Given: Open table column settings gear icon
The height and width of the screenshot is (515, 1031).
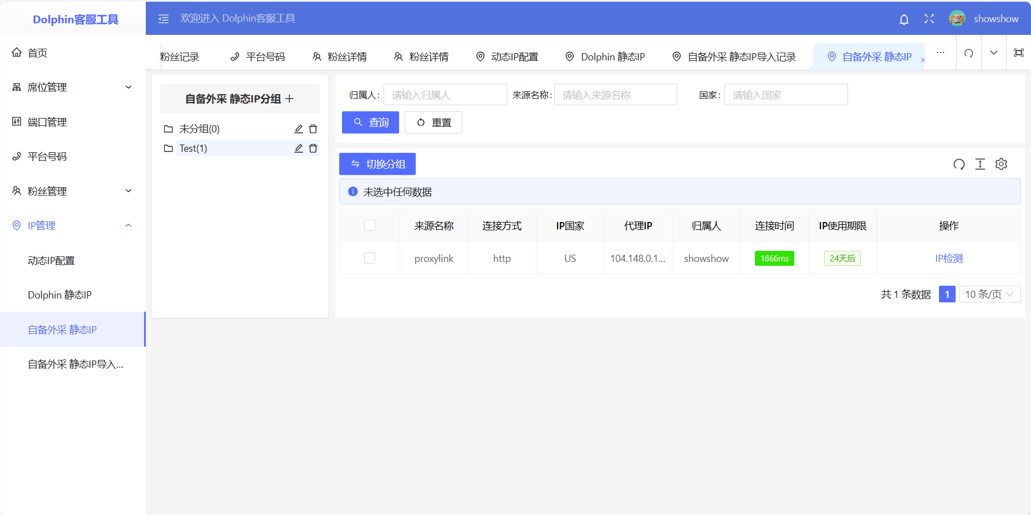Looking at the screenshot, I should click(x=1001, y=164).
